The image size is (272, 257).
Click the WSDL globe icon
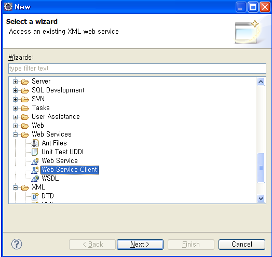point(35,179)
